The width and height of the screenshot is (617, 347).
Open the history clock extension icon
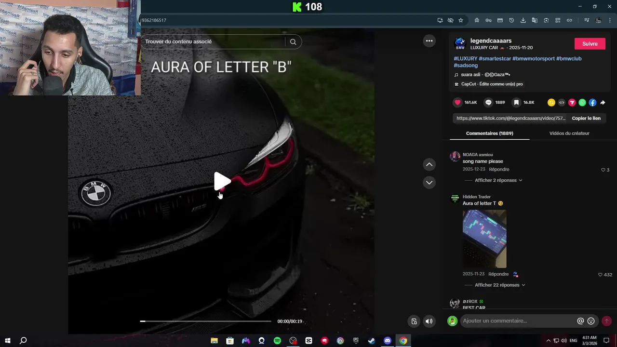[511, 20]
